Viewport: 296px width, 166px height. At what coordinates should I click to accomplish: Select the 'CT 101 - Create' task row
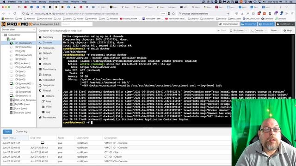116,157
